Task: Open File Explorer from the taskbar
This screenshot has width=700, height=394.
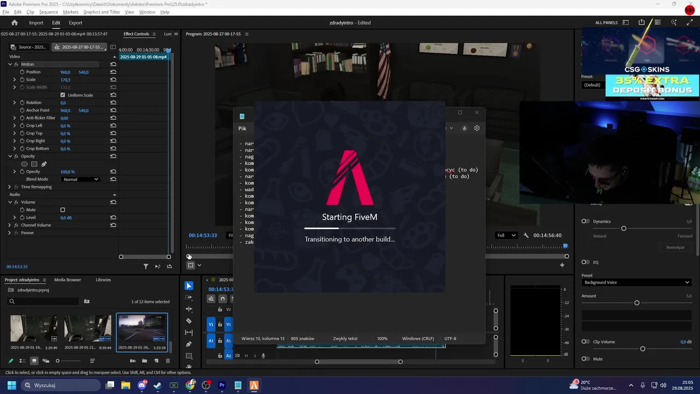Action: (x=126, y=385)
